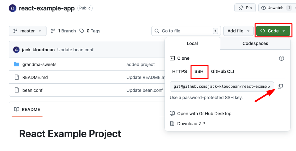
Task: Click the pin icon in the Pin button
Action: [x=241, y=8]
